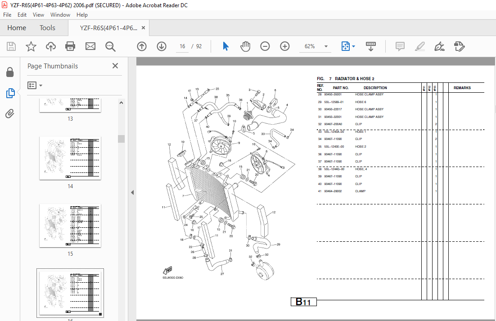Zoom in with plus button
Image resolution: width=496 pixels, height=321 pixels.
pos(285,46)
